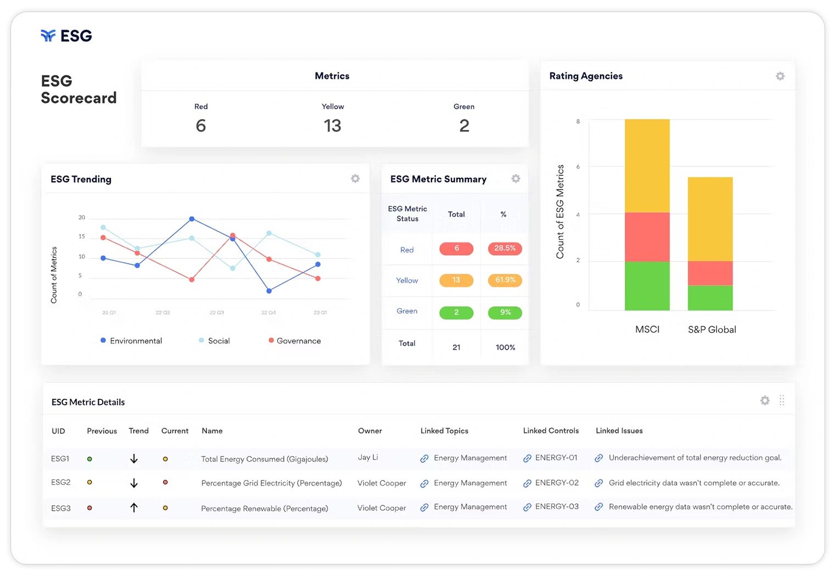
Task: Click the Yellow 13 metrics tile
Action: pos(332,119)
